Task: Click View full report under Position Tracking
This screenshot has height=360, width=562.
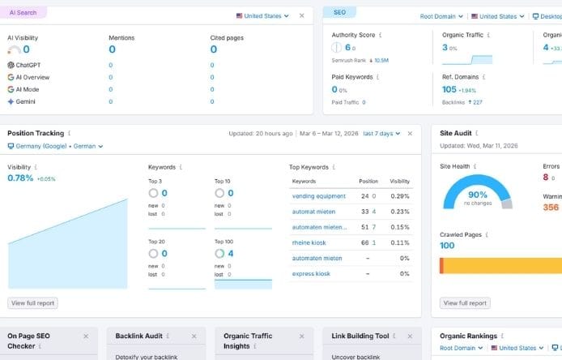Action: coord(33,303)
